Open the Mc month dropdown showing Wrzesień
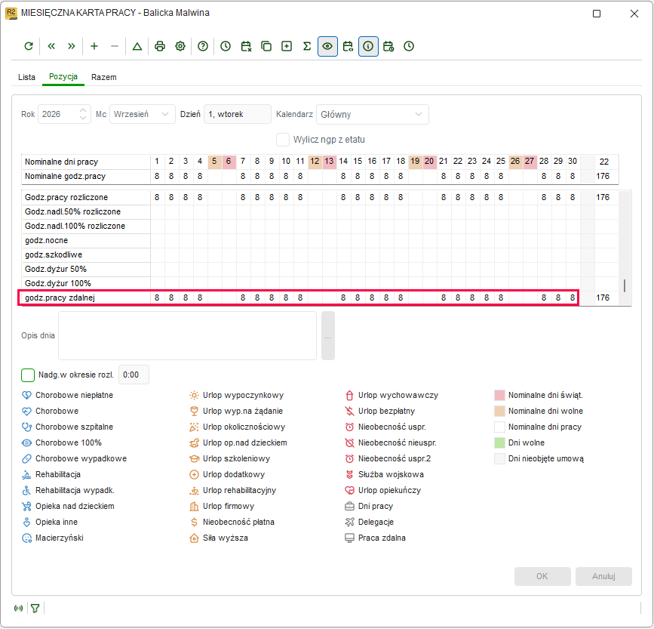 tap(143, 114)
